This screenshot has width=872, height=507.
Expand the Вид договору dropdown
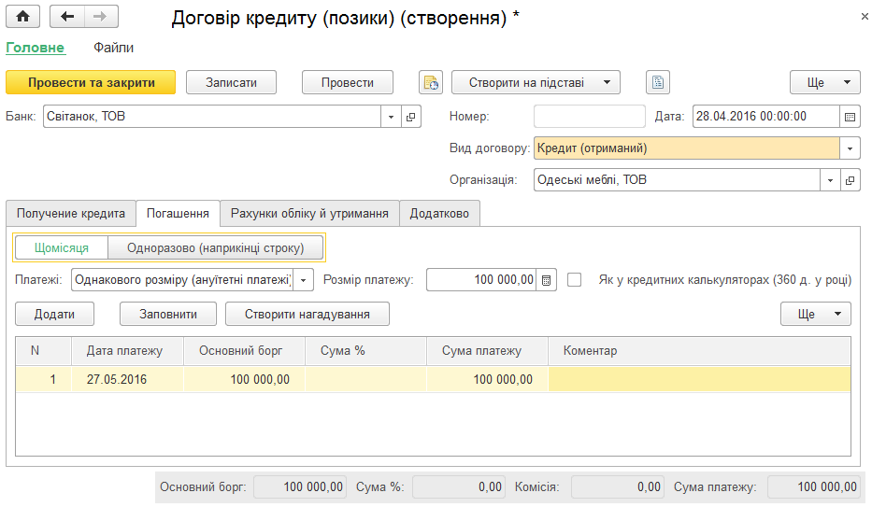(x=850, y=148)
